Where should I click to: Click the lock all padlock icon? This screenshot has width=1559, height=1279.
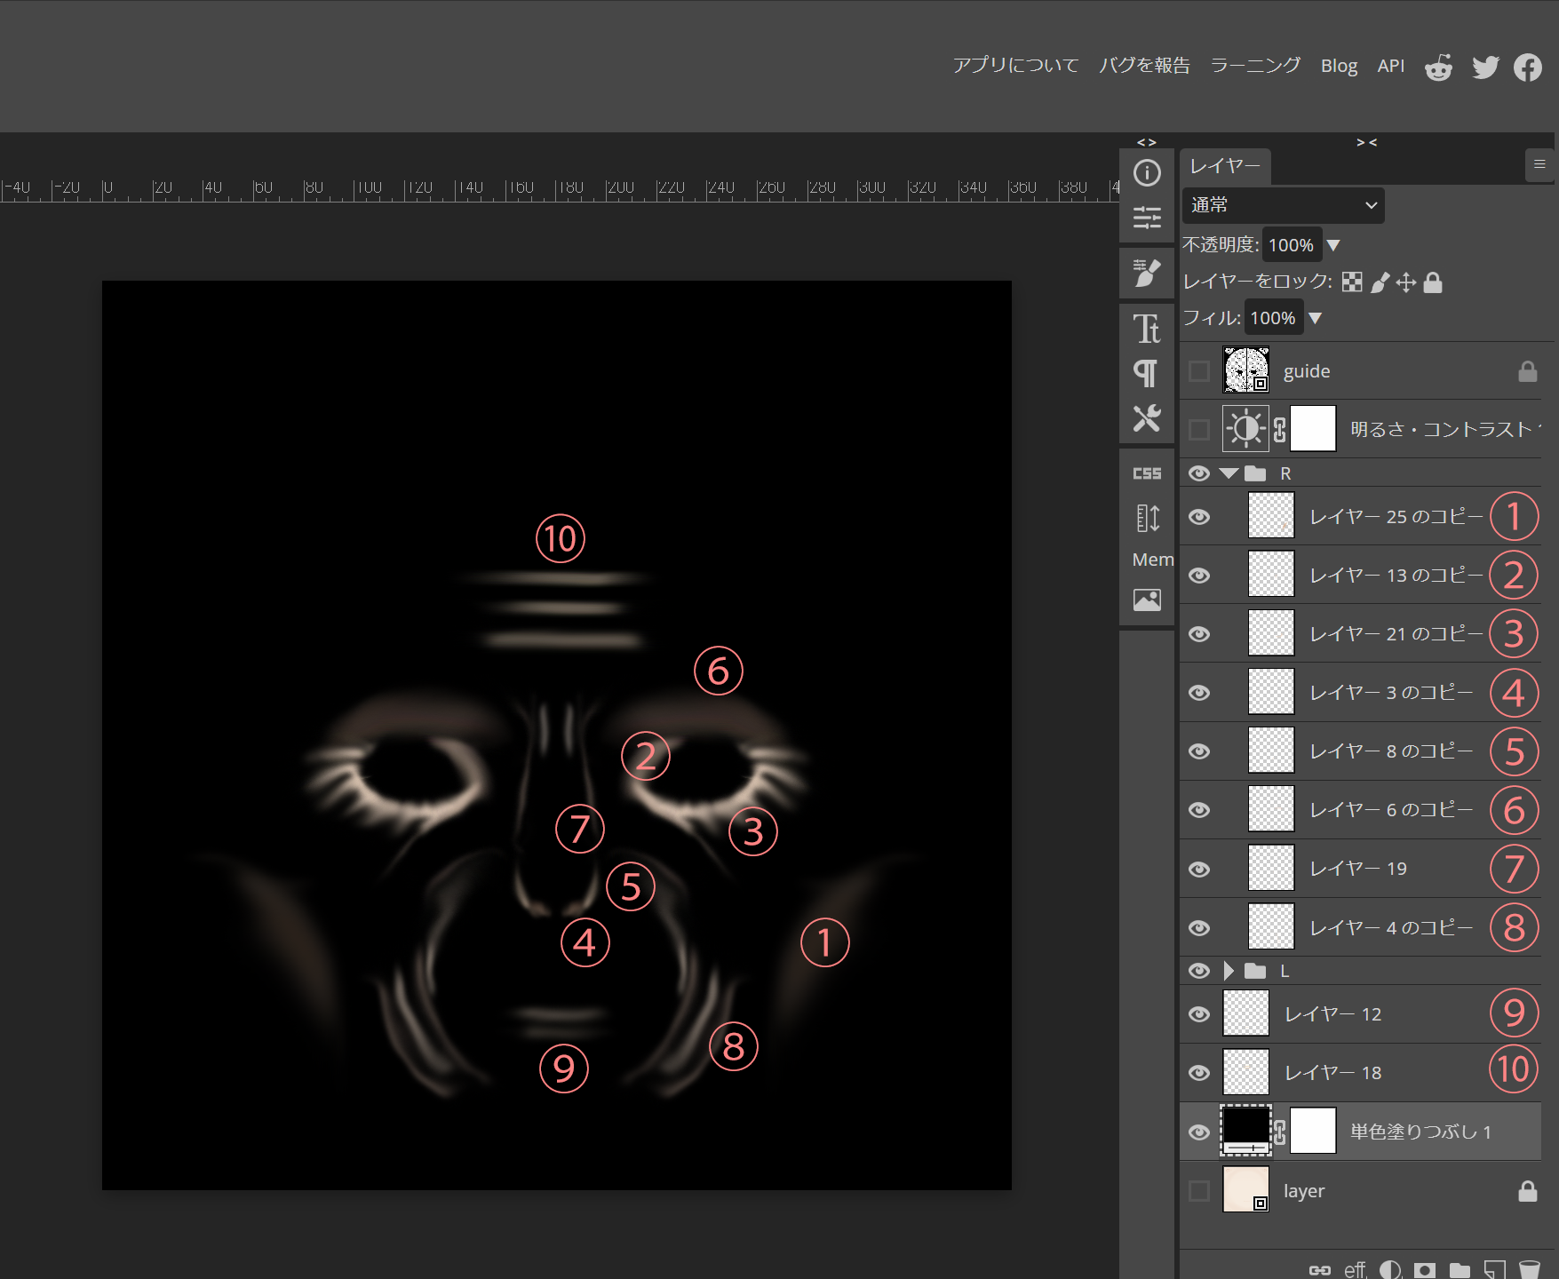1433,282
